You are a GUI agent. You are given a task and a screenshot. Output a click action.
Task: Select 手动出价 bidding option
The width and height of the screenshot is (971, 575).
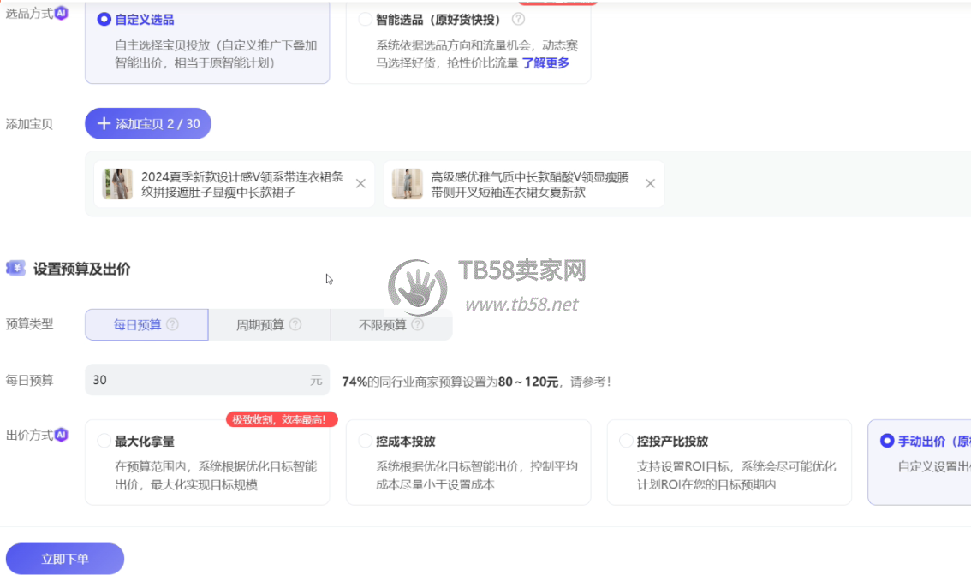coord(887,442)
